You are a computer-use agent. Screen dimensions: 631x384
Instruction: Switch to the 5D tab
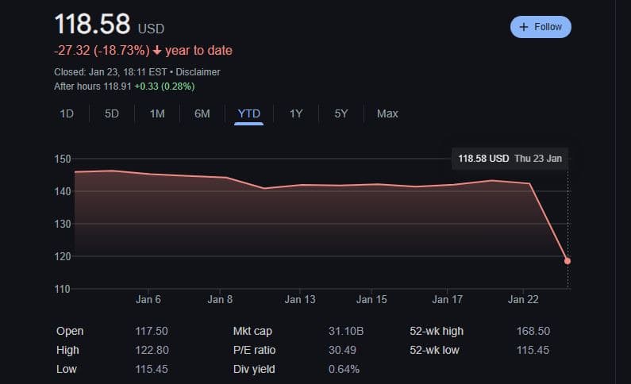(112, 113)
